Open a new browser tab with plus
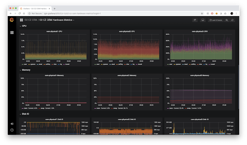Screen dimensions: 247x145 pyautogui.click(x=55, y=9)
